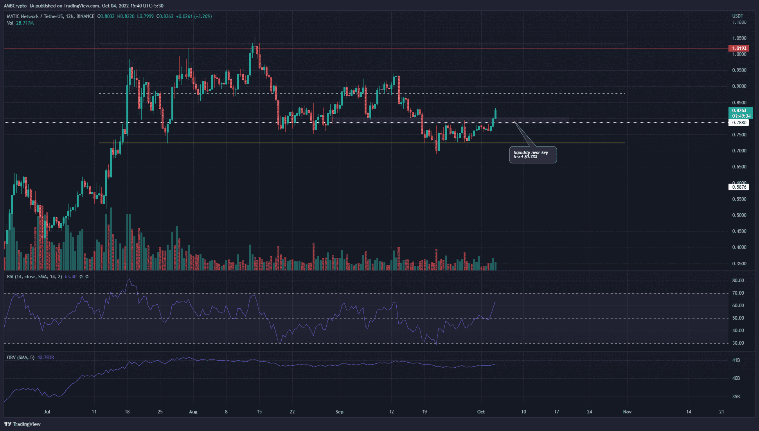Click the red 1.0193 price label
Viewport: 759px width, 431px height.
click(739, 48)
